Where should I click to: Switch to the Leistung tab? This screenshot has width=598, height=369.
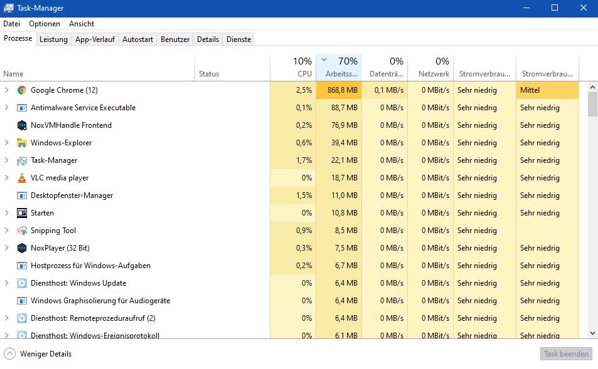(53, 39)
